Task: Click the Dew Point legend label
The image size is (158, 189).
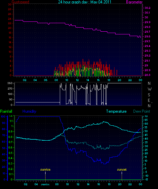Action: pos(142,111)
